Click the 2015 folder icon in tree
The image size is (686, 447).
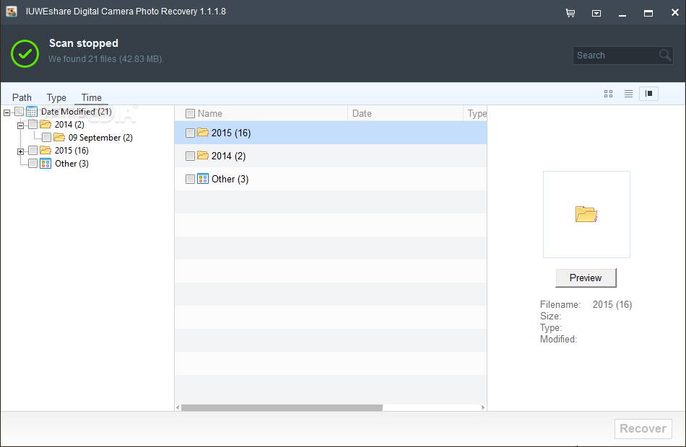tap(45, 150)
